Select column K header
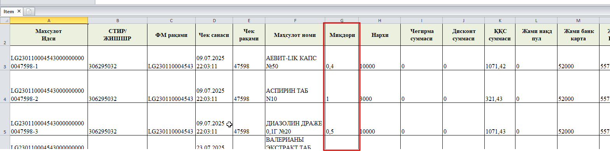 tap(500, 20)
